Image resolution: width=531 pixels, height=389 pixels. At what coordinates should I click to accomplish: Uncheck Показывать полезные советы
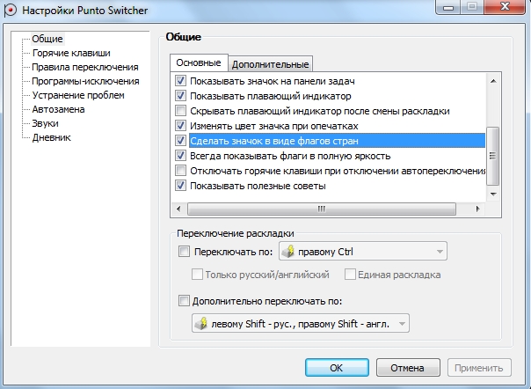[x=180, y=186]
